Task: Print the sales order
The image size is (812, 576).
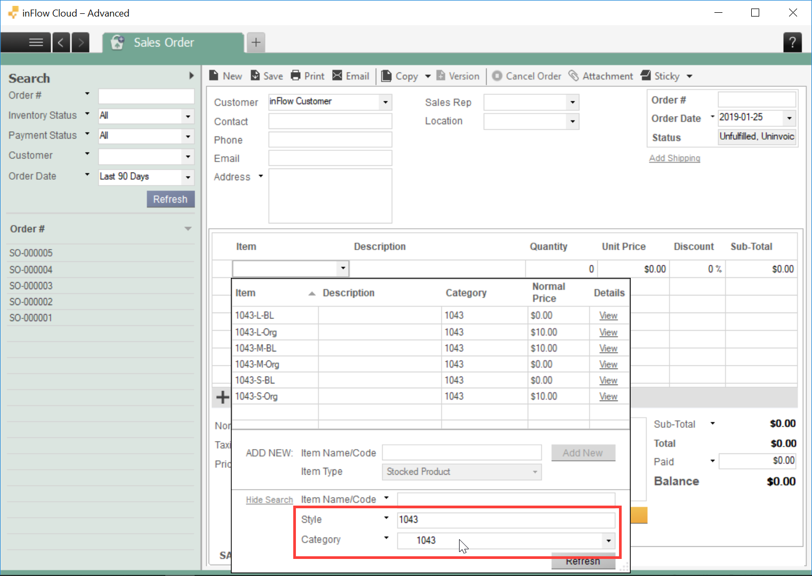Action: [x=308, y=76]
